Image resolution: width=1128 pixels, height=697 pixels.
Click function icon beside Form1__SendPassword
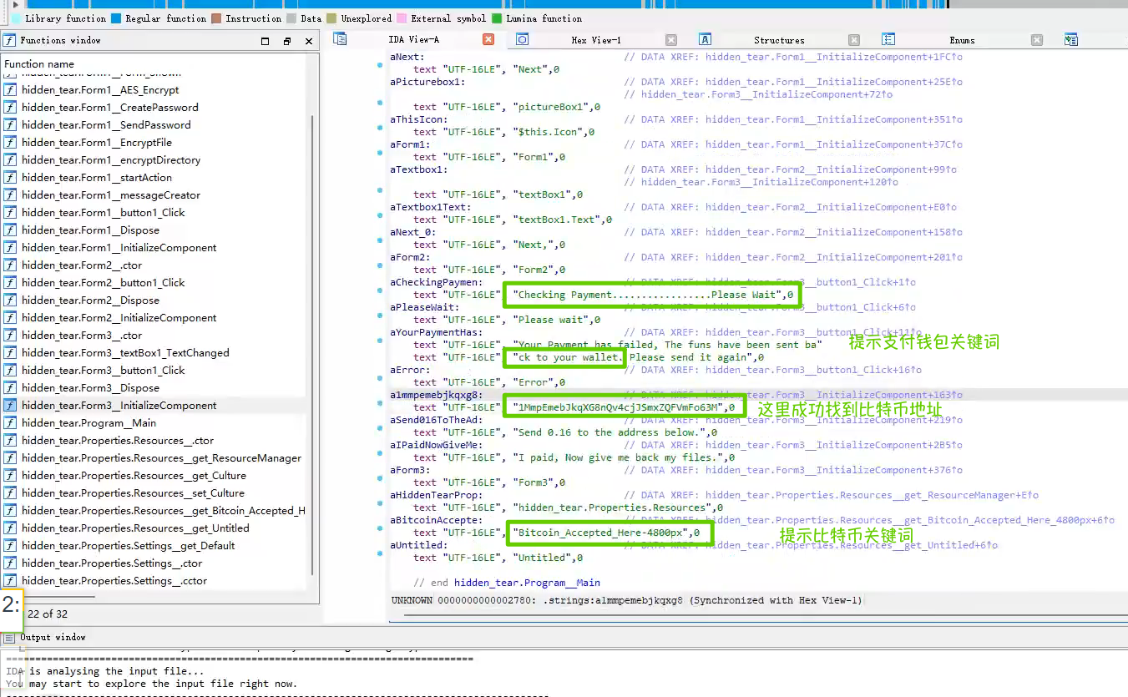tap(11, 124)
